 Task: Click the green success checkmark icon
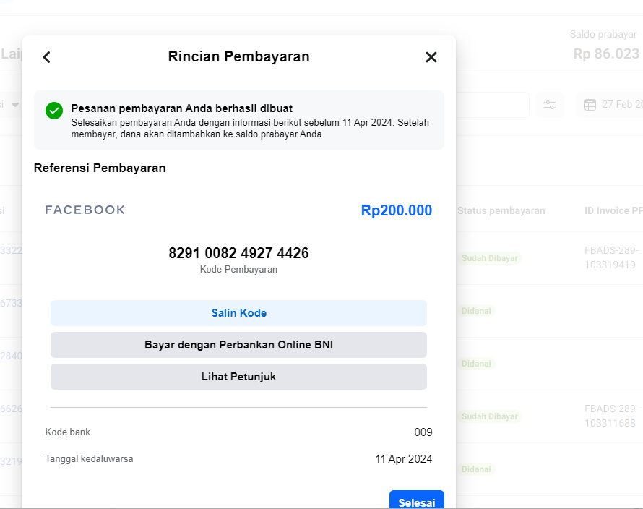click(54, 111)
